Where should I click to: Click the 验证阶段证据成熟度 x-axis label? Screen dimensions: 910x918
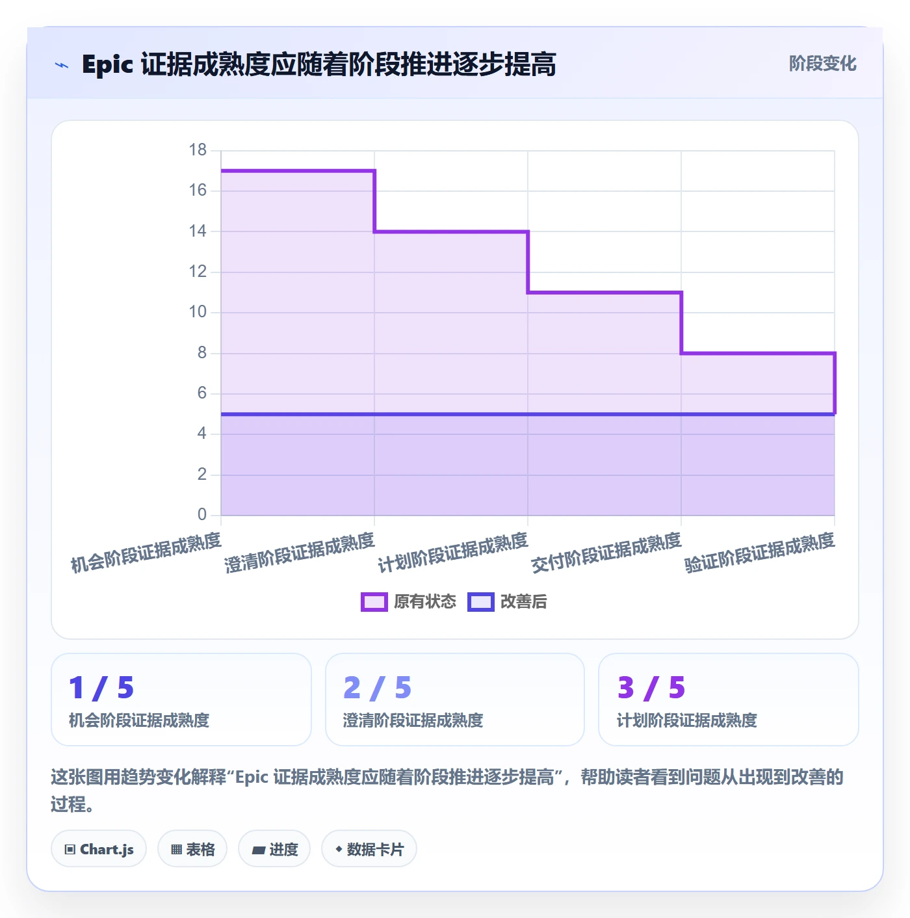(x=760, y=553)
